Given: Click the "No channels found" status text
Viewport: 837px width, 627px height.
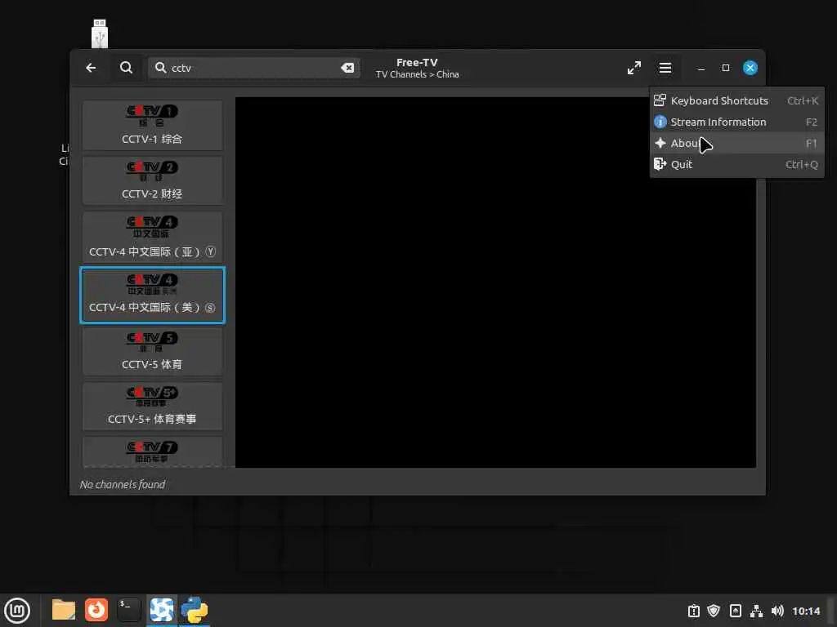Looking at the screenshot, I should (x=123, y=484).
